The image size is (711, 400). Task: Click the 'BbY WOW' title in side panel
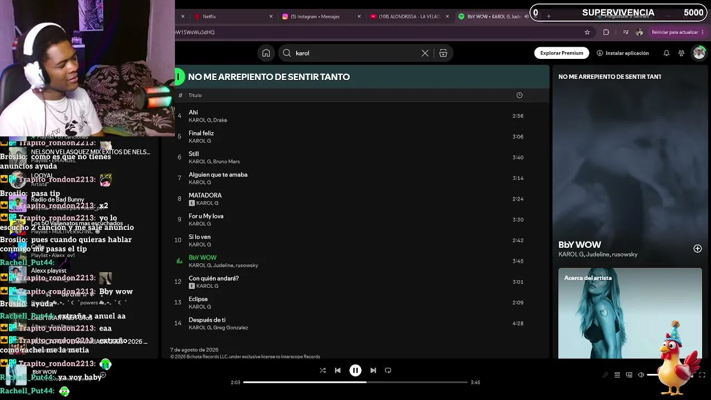click(x=579, y=244)
